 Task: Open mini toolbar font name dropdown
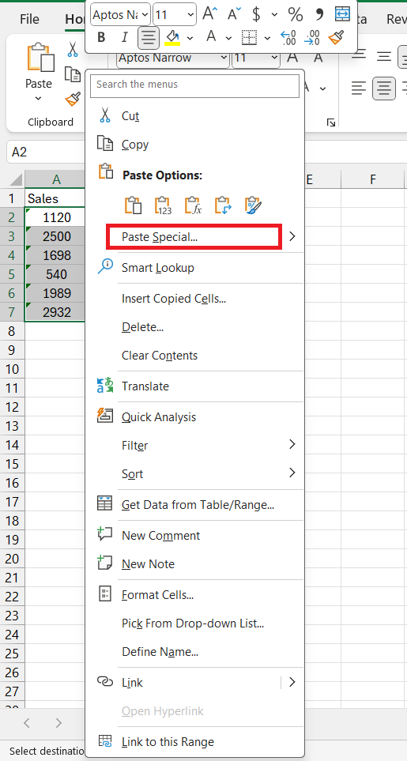tap(145, 14)
